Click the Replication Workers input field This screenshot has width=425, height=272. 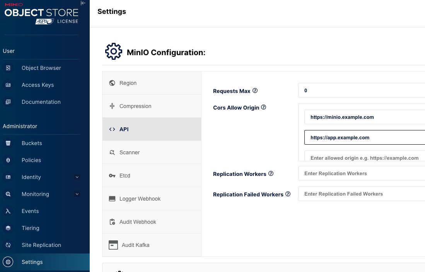(x=362, y=173)
